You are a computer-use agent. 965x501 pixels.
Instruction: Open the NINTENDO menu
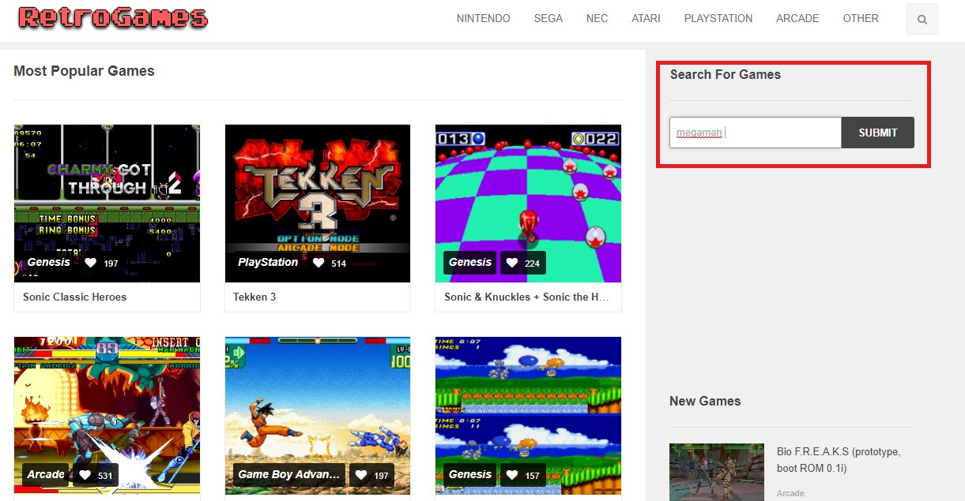pyautogui.click(x=483, y=19)
